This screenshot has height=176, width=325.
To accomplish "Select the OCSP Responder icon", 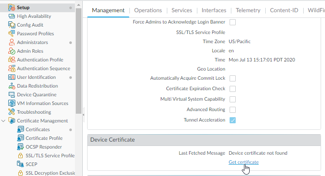I will click(20, 147).
